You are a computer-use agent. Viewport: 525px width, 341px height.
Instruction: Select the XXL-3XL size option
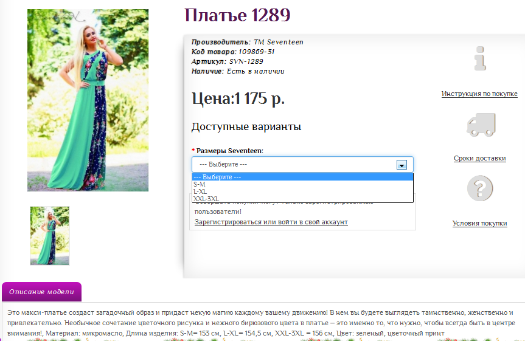tap(303, 199)
